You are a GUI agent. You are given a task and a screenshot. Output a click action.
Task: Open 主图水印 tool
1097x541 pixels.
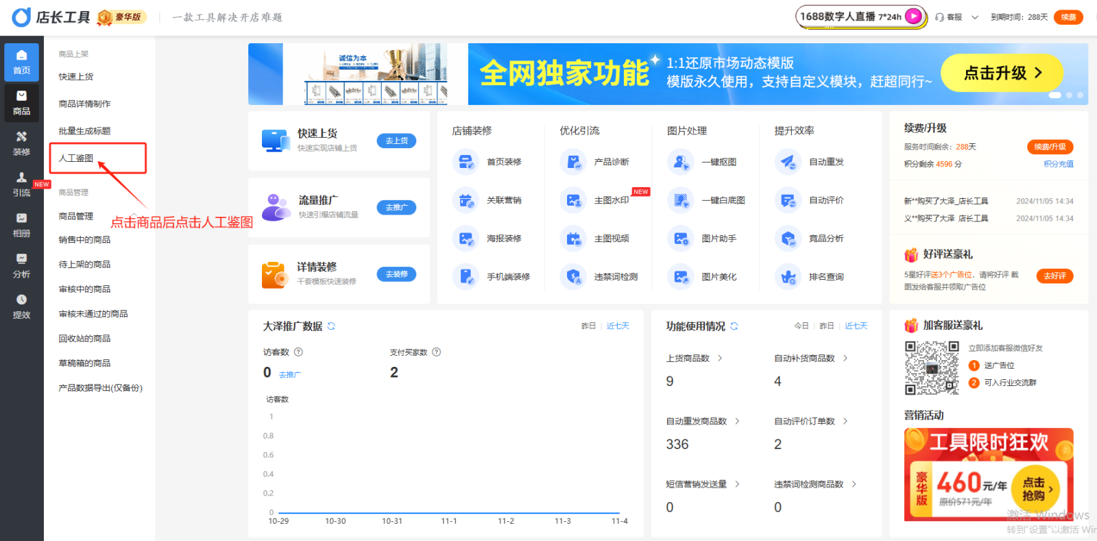pyautogui.click(x=595, y=200)
